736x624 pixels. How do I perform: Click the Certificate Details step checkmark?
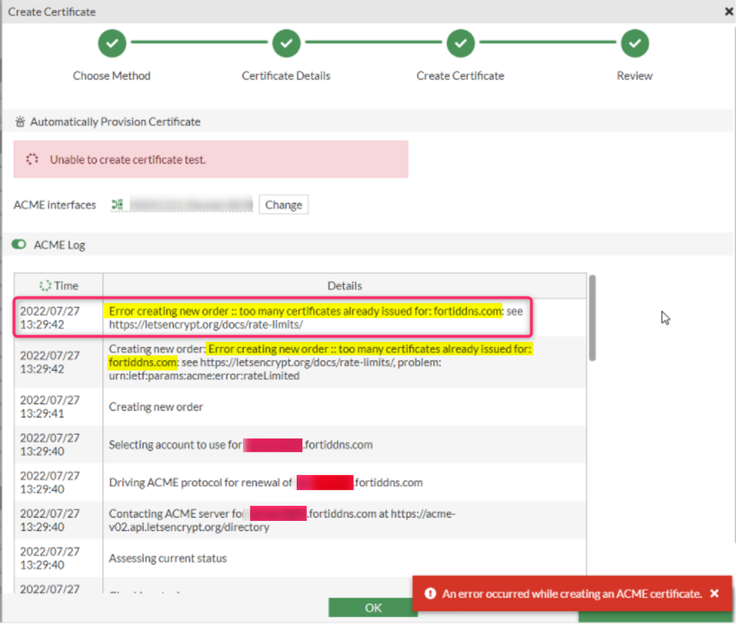click(287, 43)
